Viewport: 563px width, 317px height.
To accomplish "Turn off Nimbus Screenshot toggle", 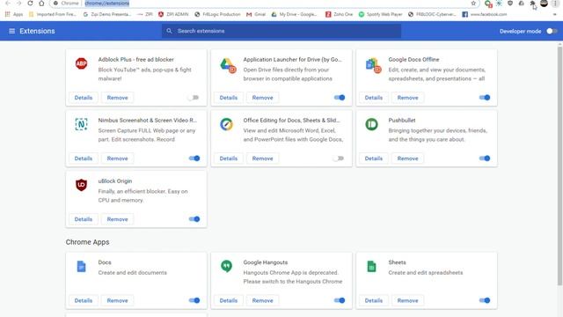I will point(194,158).
